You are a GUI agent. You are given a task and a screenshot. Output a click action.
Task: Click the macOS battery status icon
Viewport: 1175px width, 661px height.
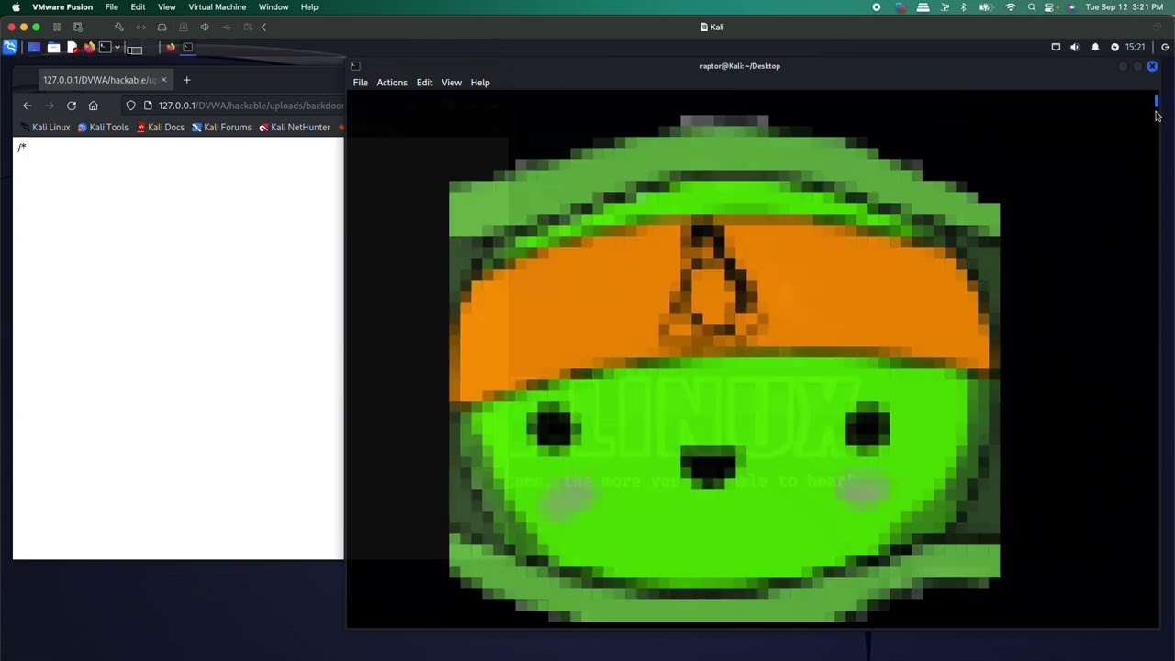[986, 6]
